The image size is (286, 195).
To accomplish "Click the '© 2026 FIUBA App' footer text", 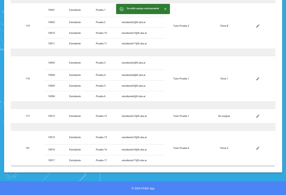I will pos(143,188).
